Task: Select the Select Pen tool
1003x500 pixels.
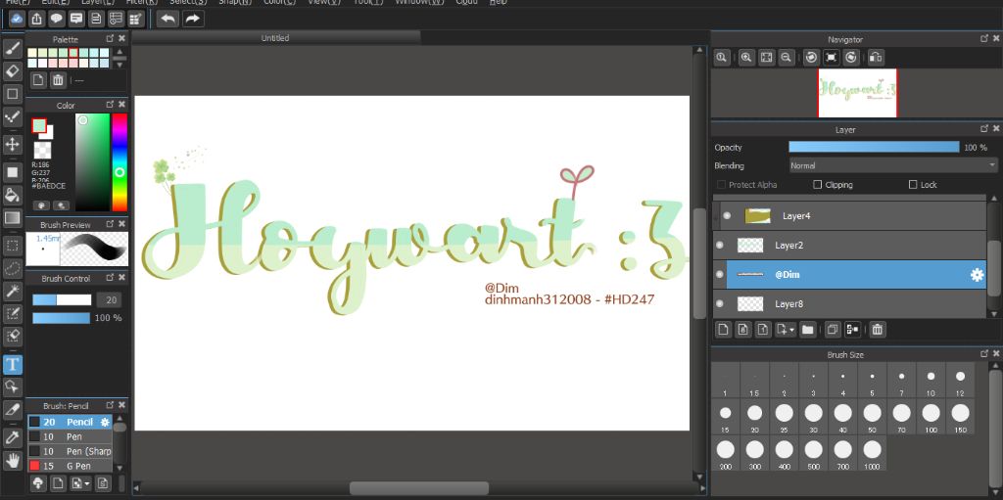Action: [x=13, y=313]
